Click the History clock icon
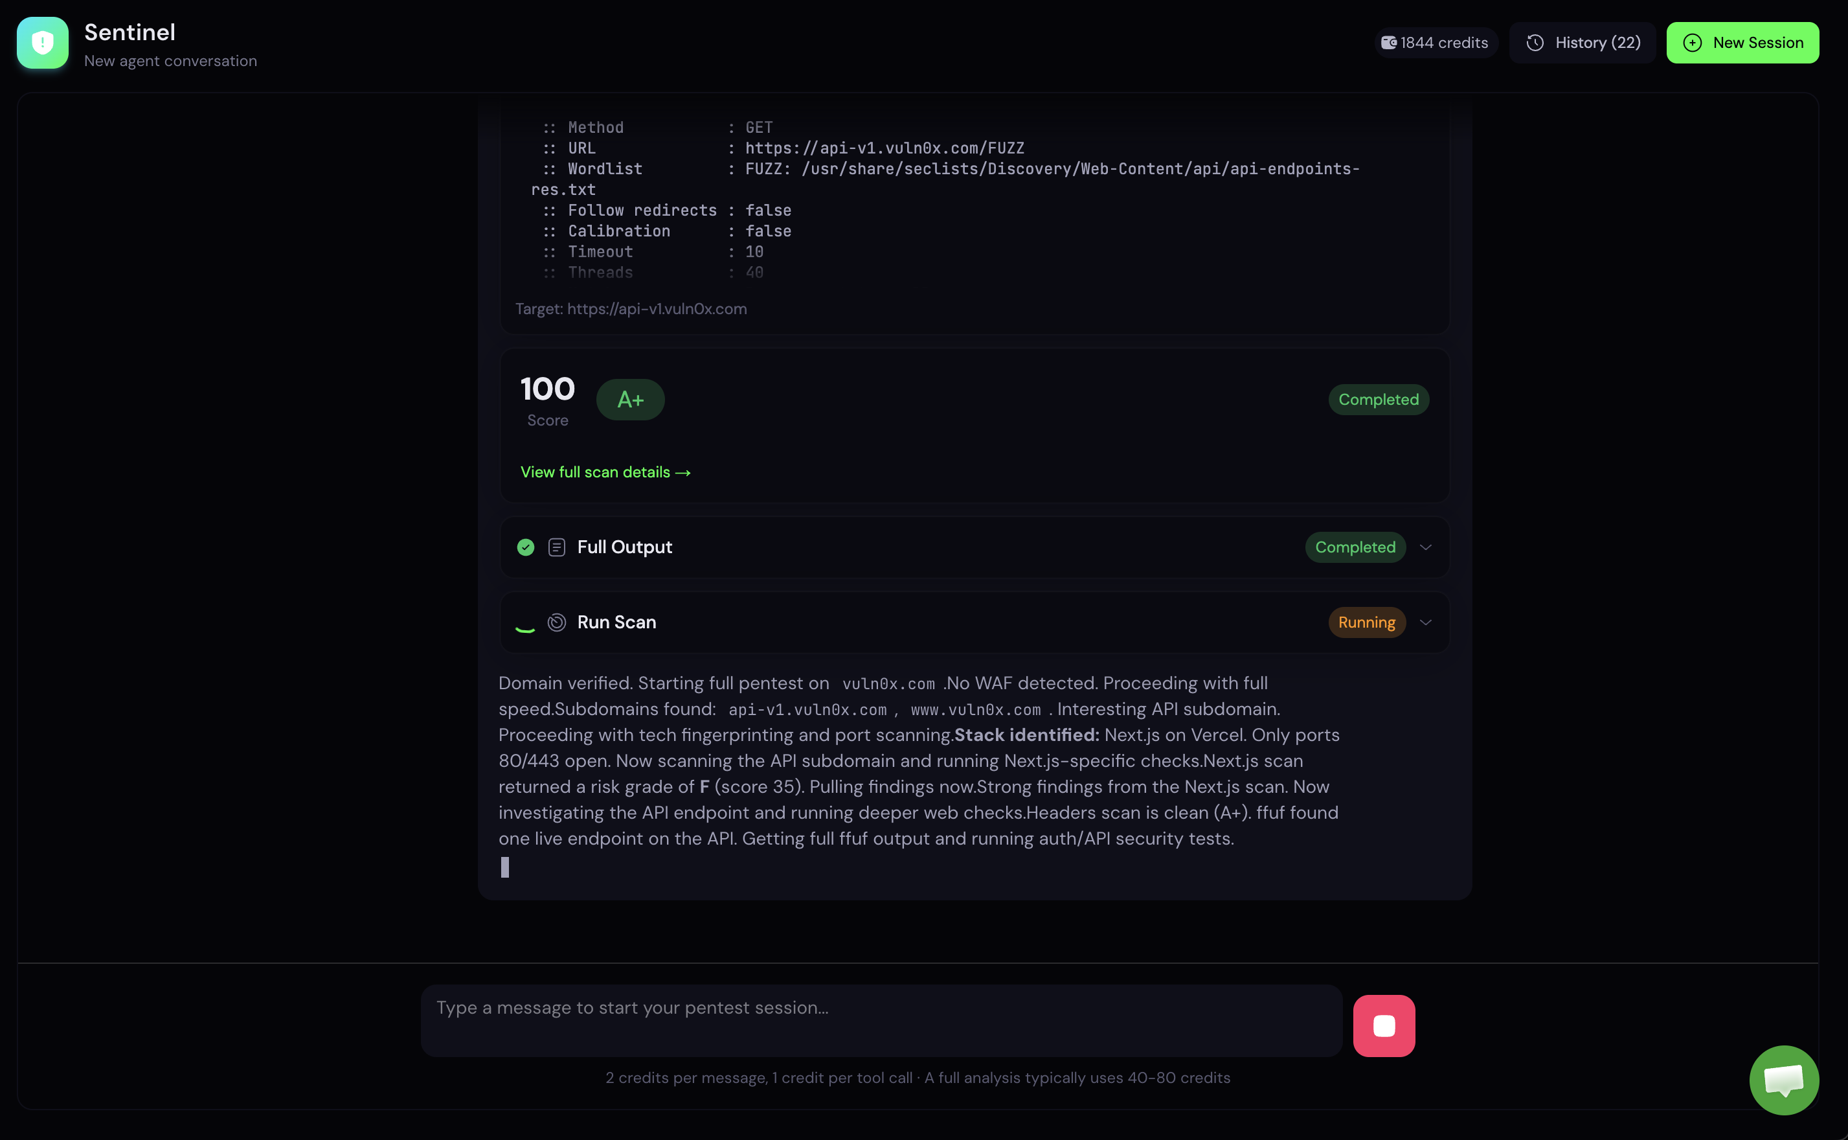This screenshot has width=1848, height=1140. click(1536, 42)
